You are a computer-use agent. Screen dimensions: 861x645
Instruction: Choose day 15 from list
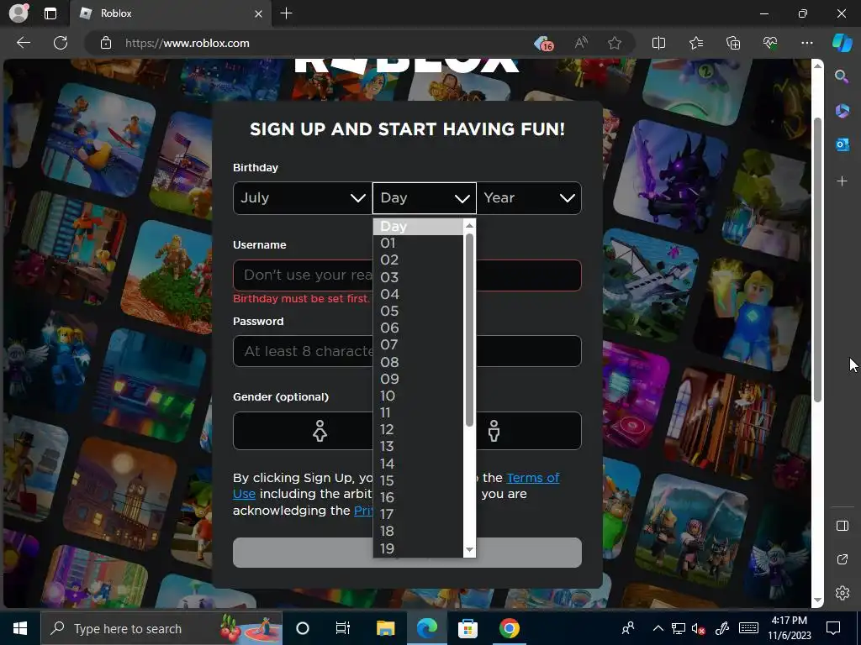coord(418,480)
